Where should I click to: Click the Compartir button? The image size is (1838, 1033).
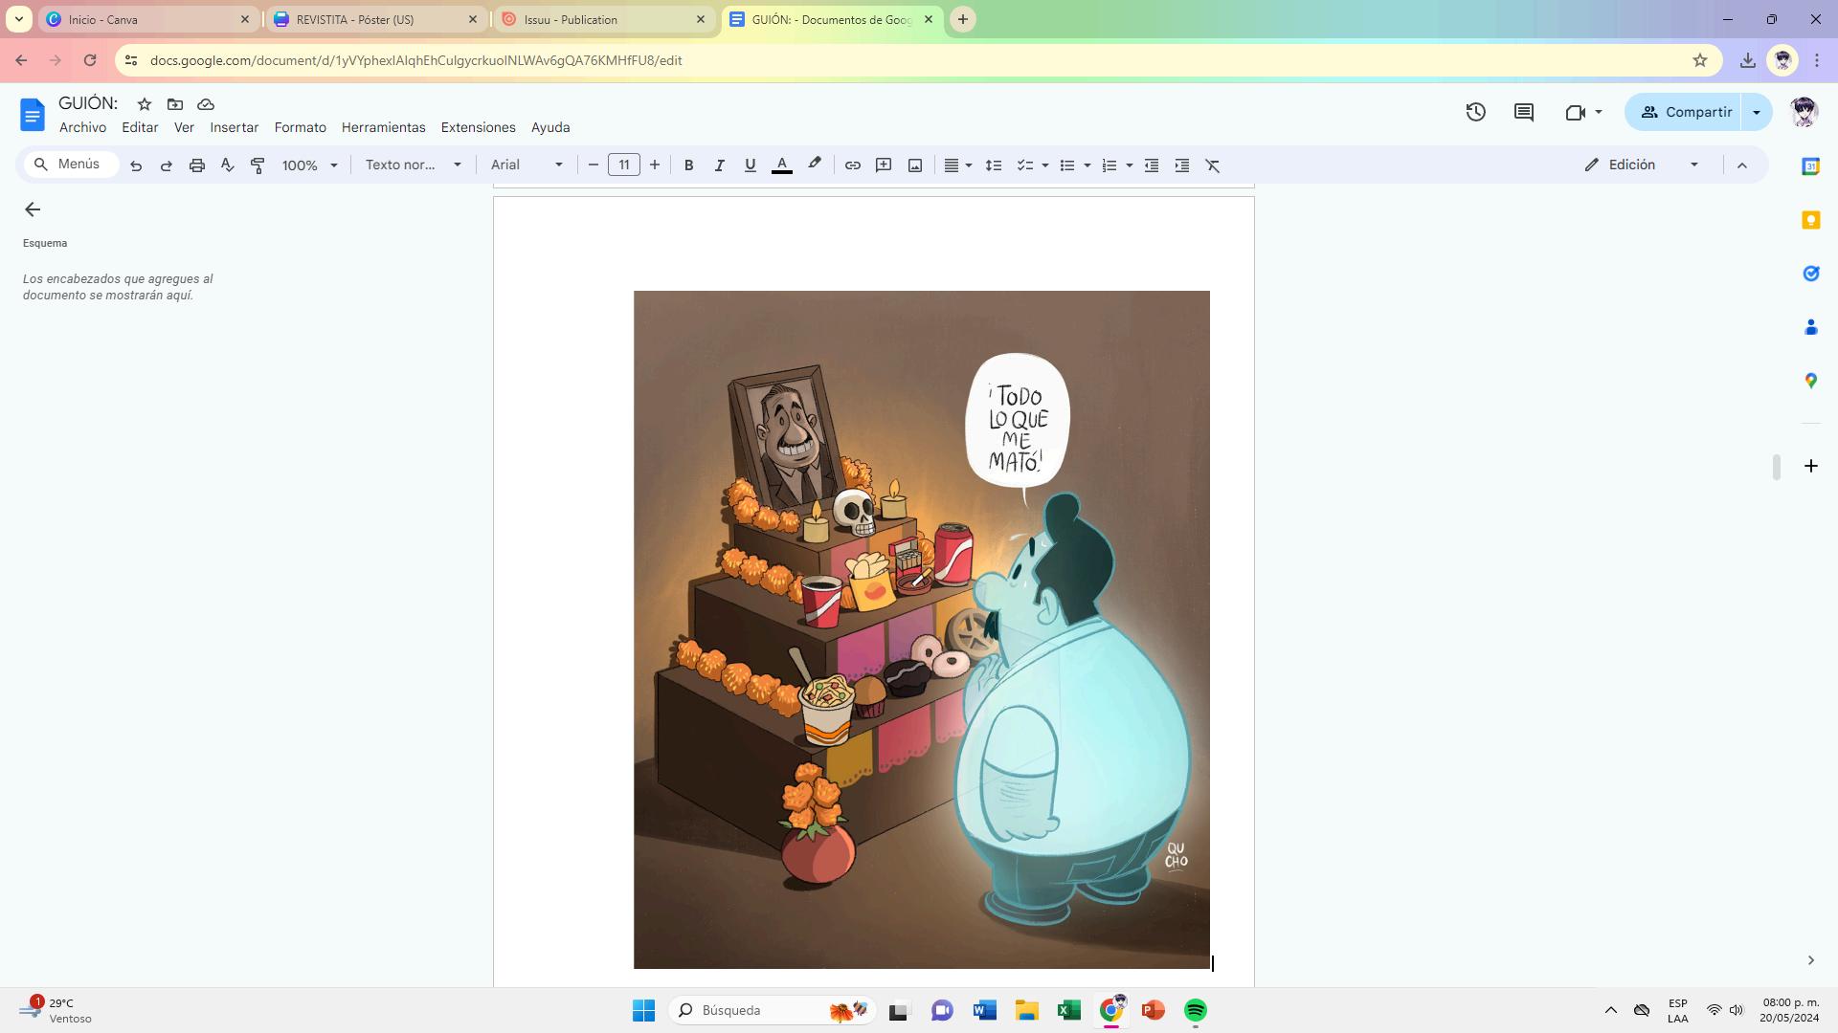(1687, 112)
